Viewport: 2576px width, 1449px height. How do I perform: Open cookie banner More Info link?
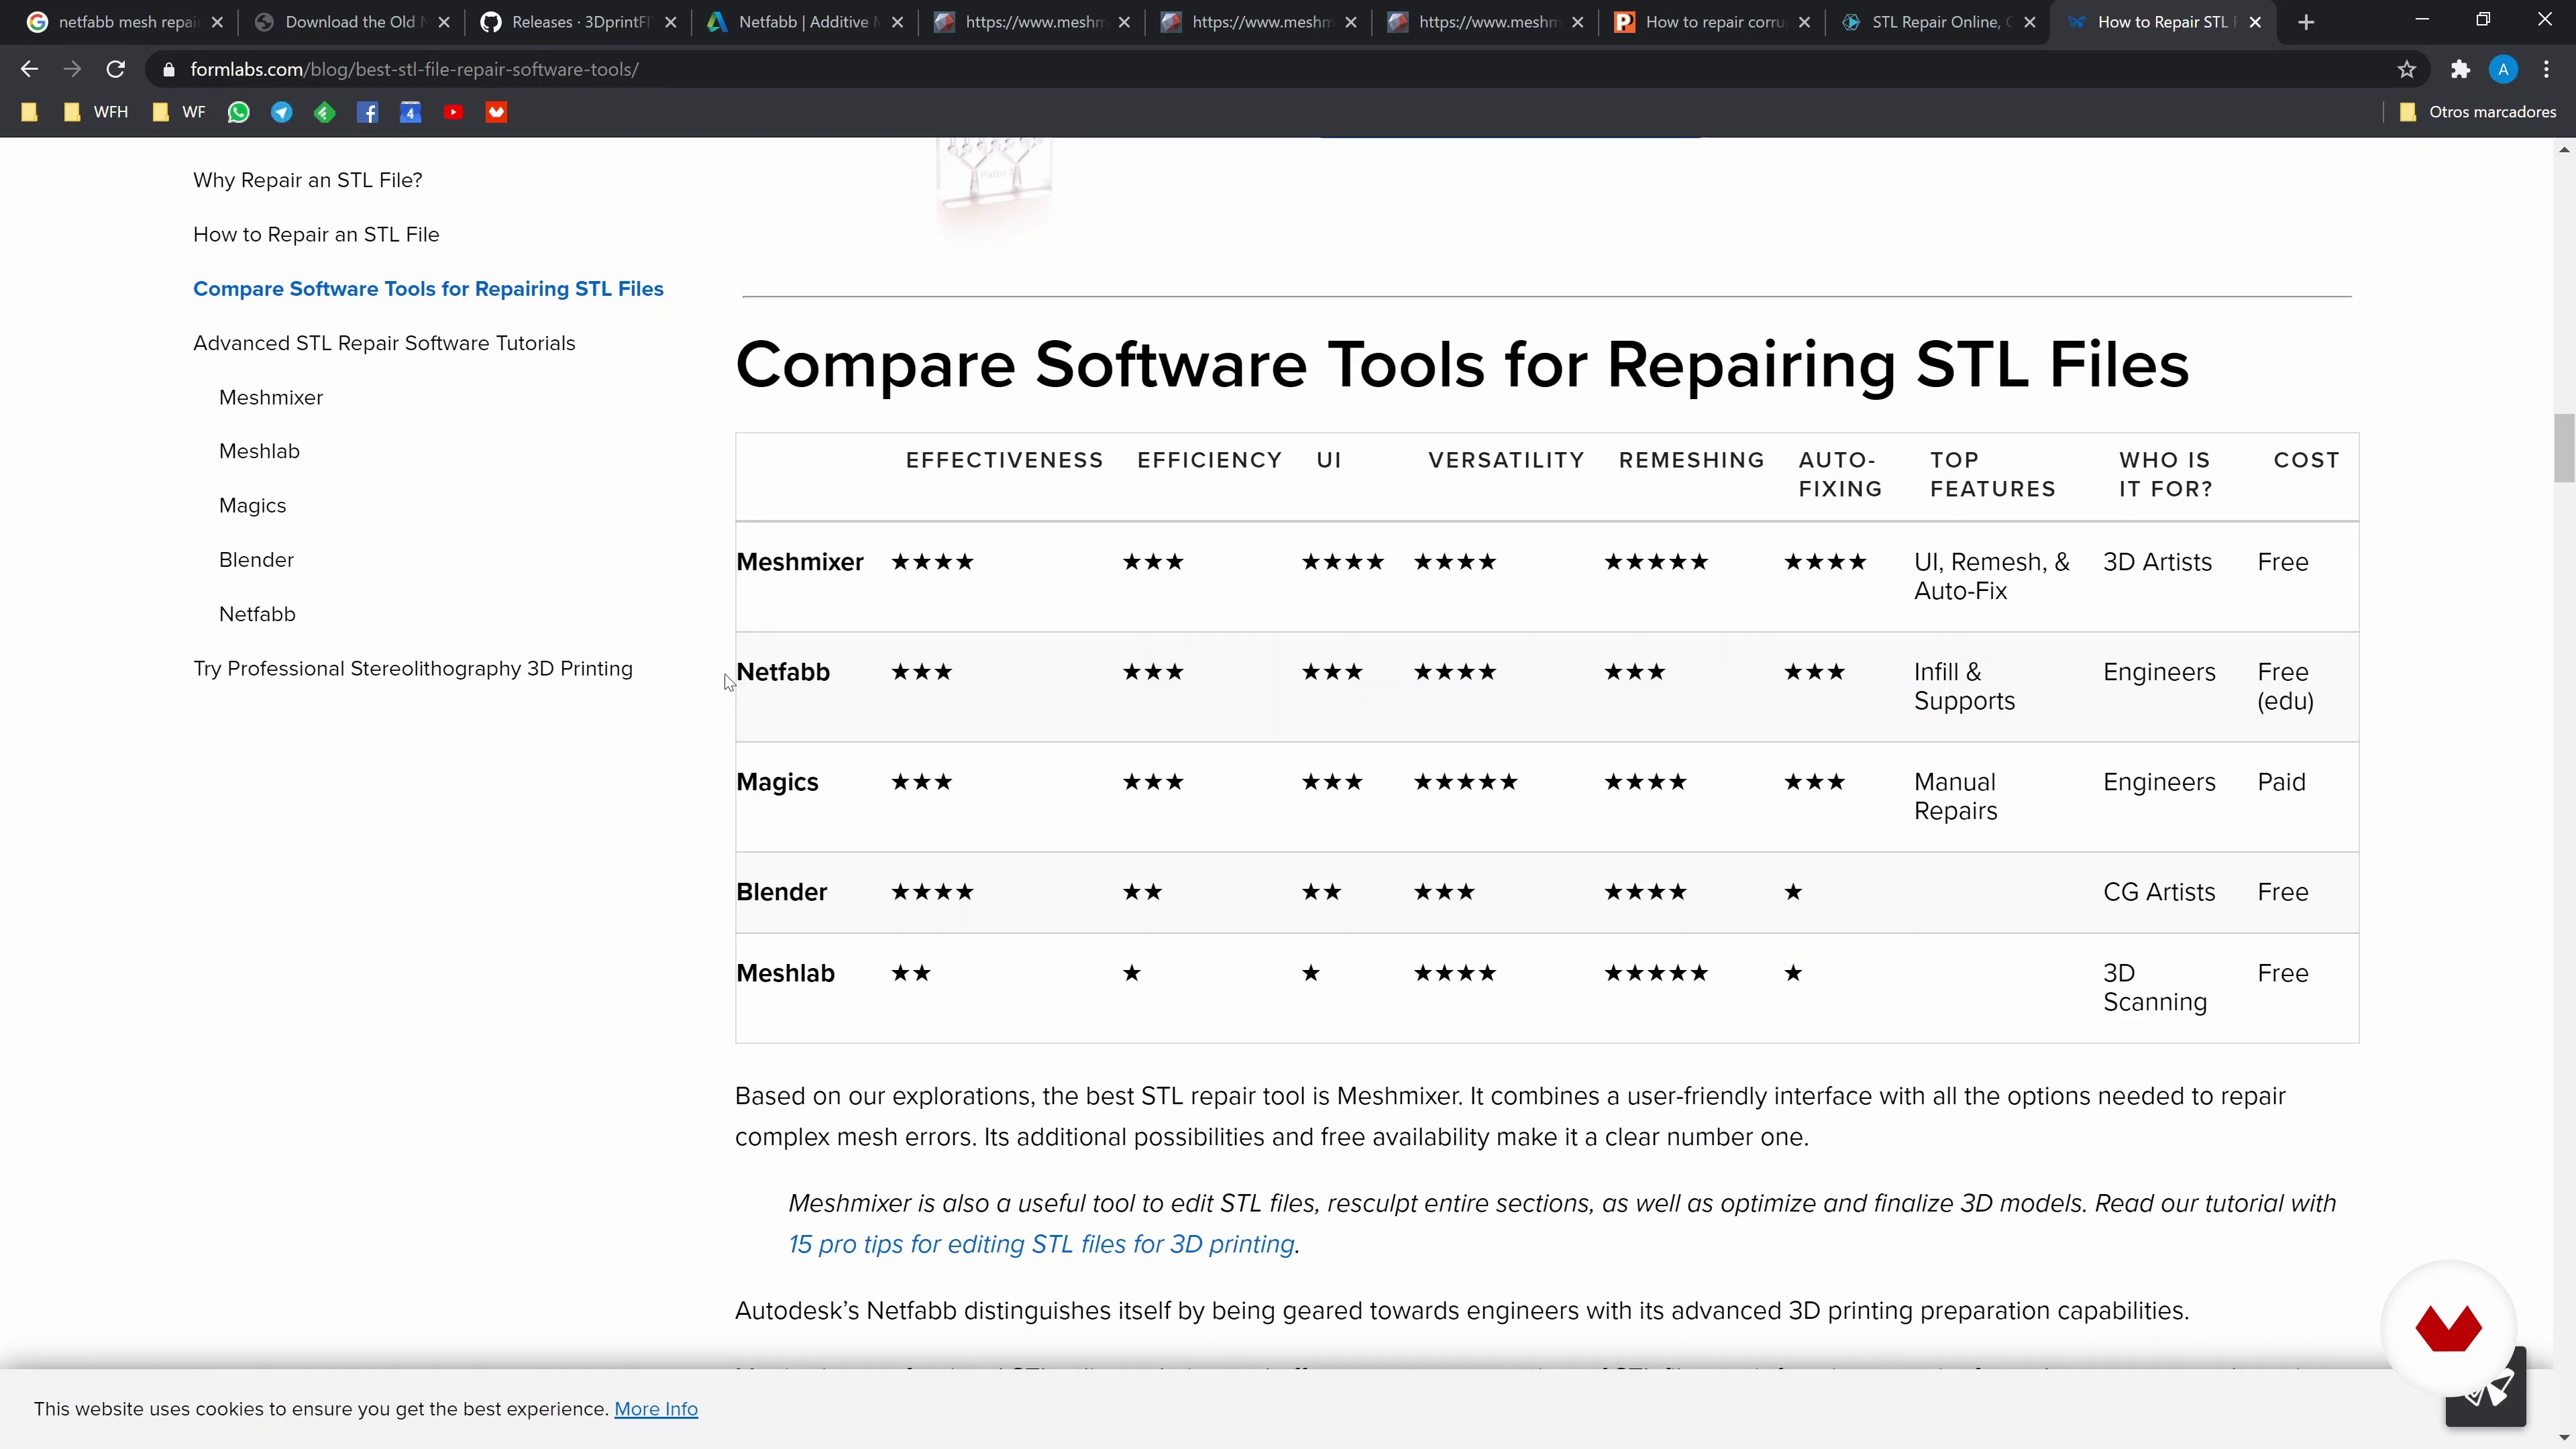click(x=656, y=1409)
